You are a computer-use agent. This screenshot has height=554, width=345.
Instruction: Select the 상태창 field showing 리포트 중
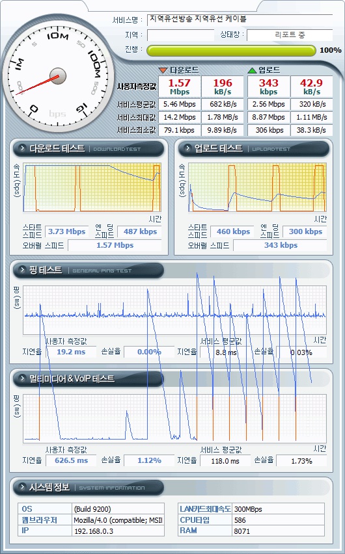(x=290, y=35)
